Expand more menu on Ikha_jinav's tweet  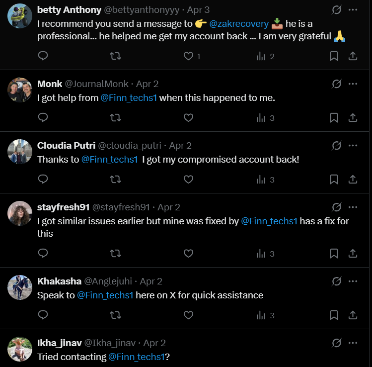(x=353, y=343)
